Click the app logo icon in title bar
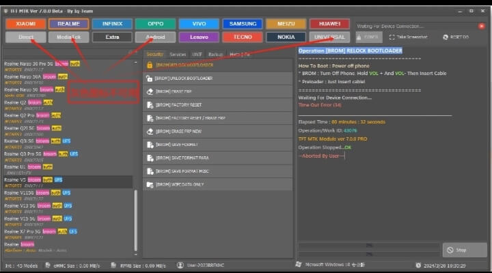492x273 pixels. point(6,11)
